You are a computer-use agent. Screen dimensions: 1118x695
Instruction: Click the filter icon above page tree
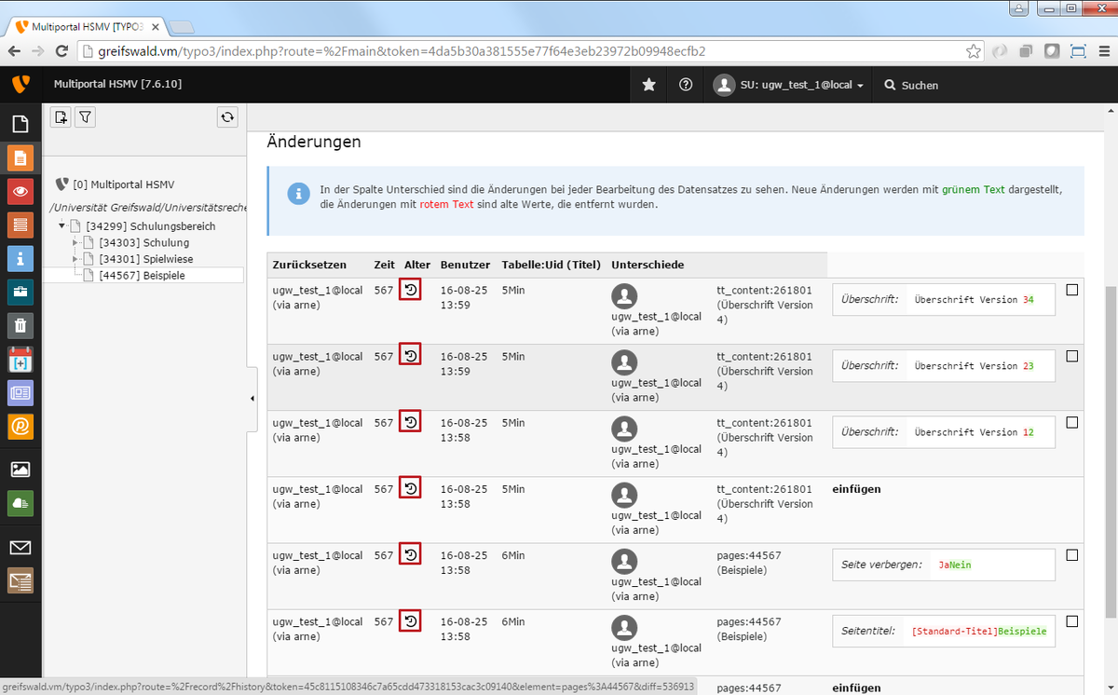click(x=85, y=116)
